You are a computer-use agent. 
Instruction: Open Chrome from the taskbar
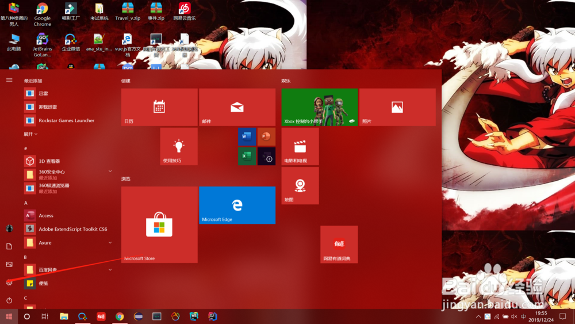click(x=120, y=317)
